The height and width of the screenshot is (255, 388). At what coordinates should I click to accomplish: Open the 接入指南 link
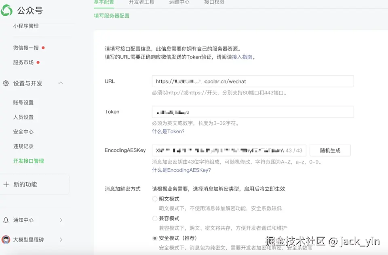[242, 57]
